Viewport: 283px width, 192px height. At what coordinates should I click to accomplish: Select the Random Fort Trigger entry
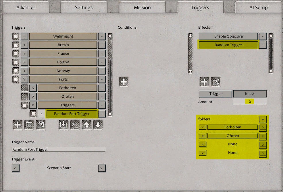click(72, 114)
